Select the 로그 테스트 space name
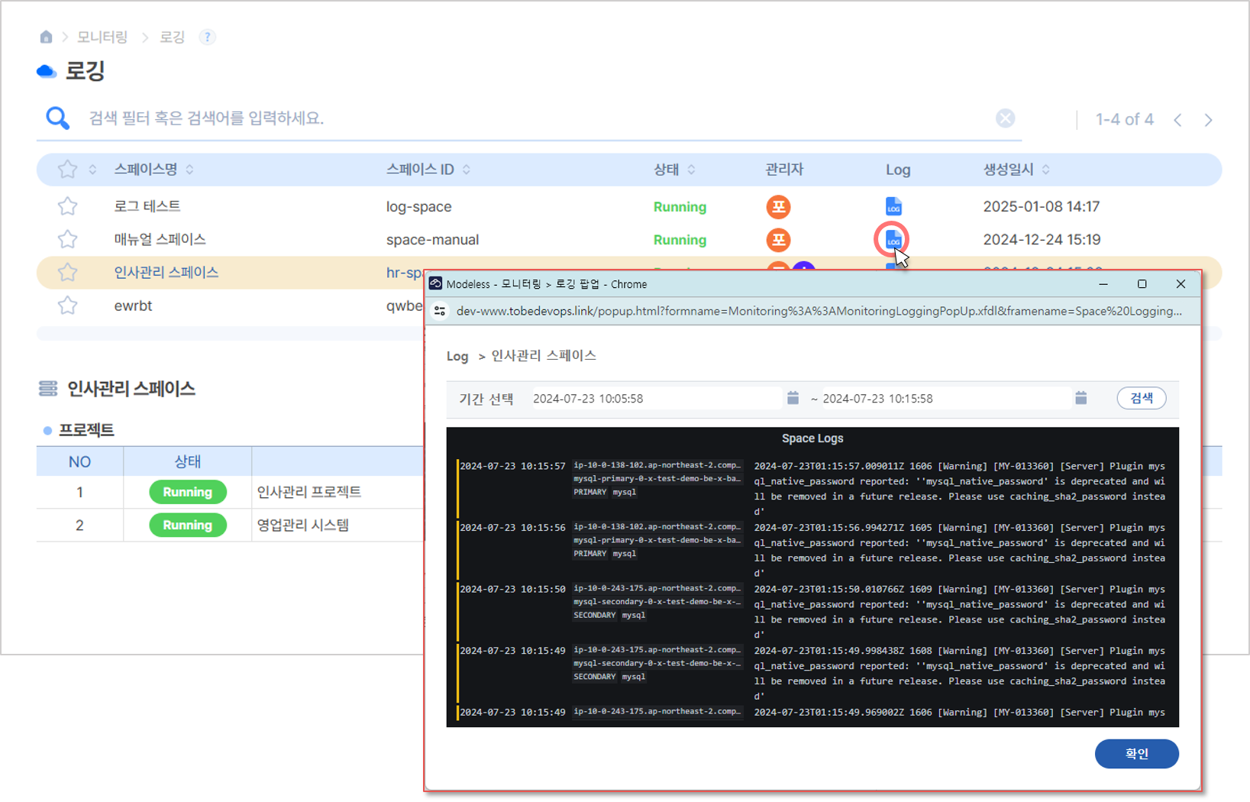This screenshot has width=1250, height=802. 147,206
